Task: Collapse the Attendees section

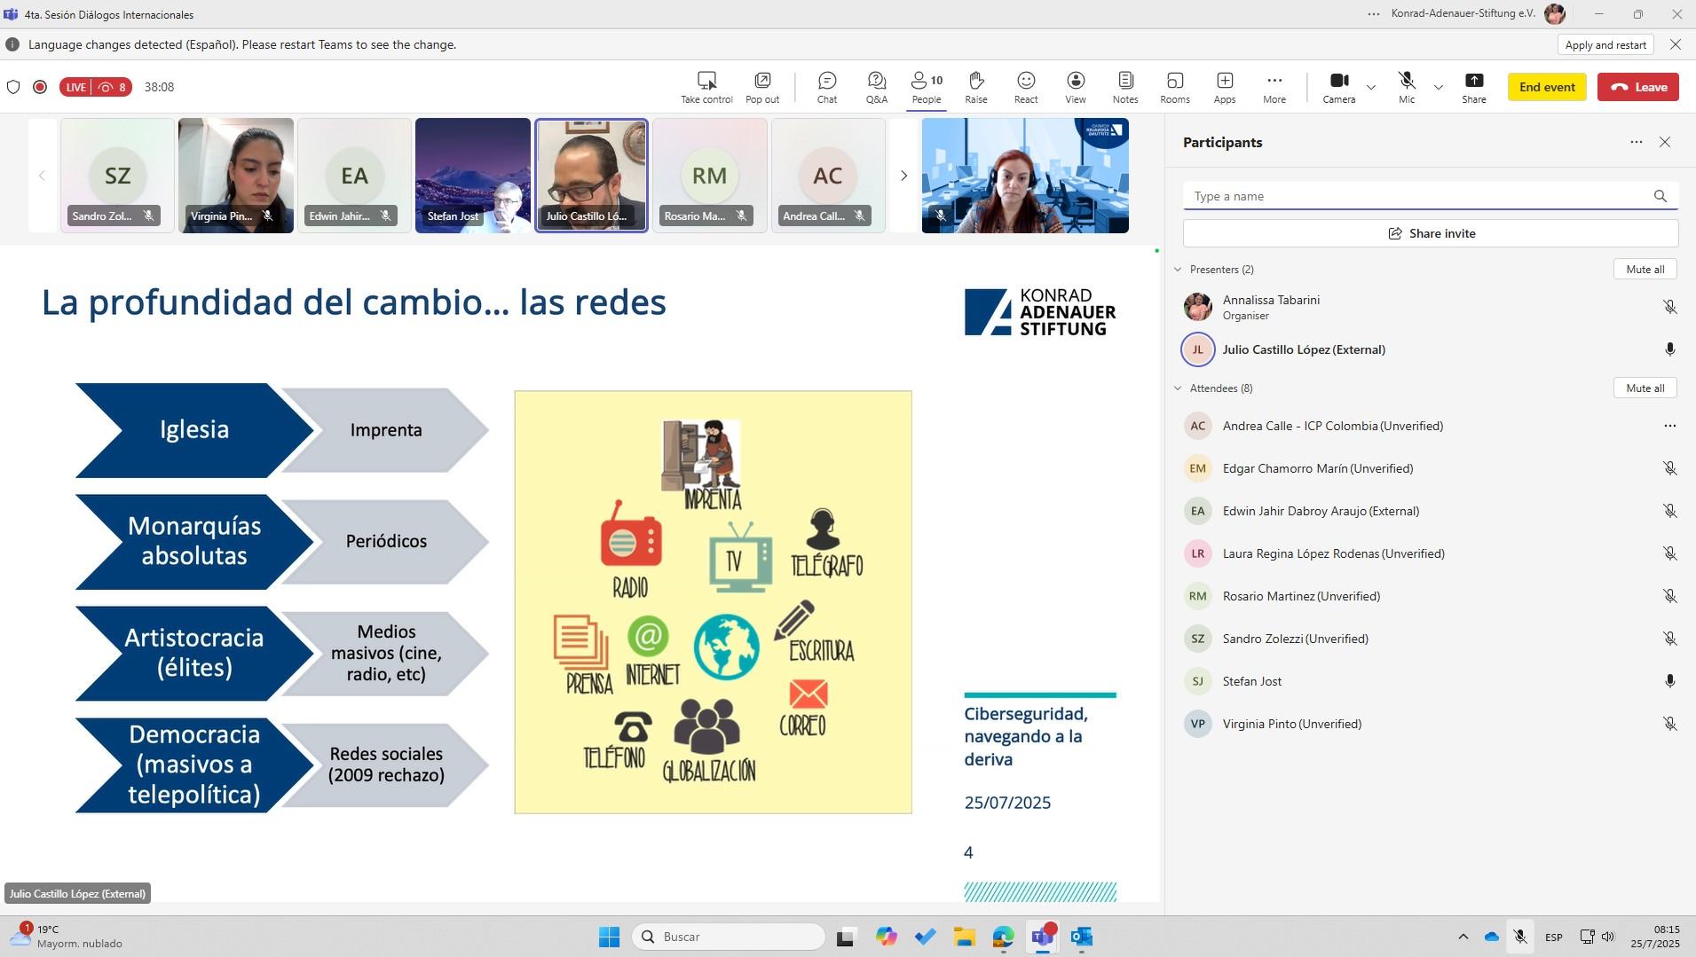Action: coord(1179,388)
